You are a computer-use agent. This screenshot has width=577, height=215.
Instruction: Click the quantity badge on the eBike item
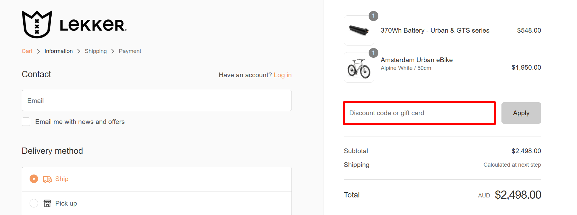[373, 53]
